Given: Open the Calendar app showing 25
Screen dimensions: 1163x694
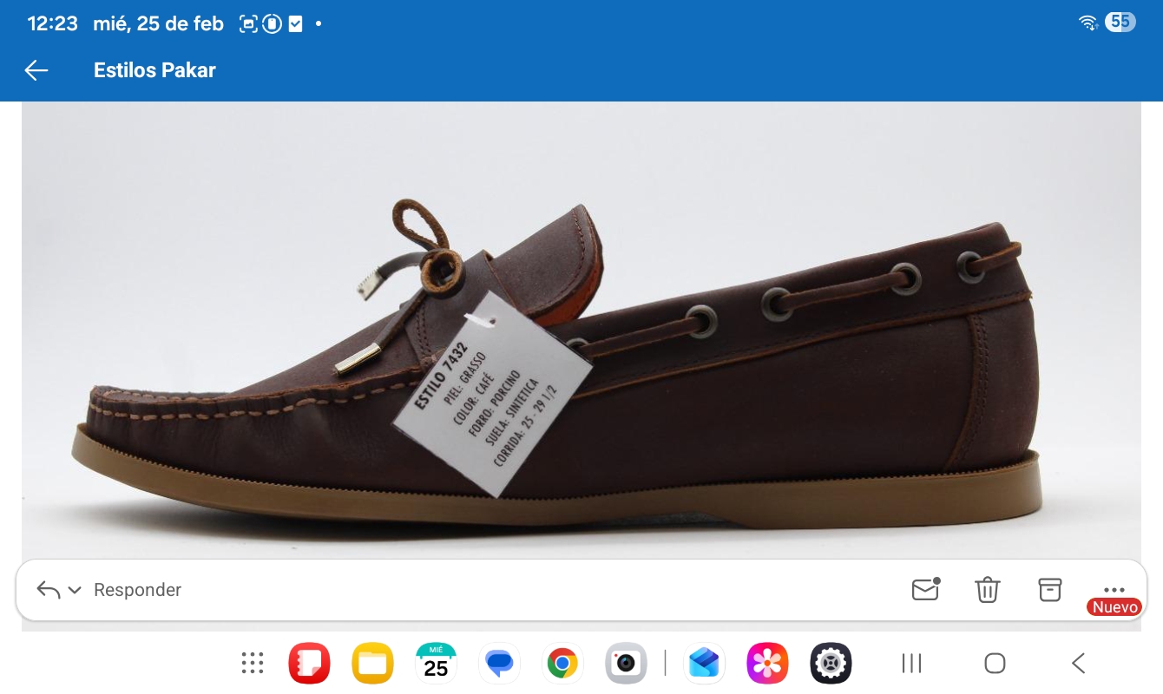Looking at the screenshot, I should pos(436,664).
